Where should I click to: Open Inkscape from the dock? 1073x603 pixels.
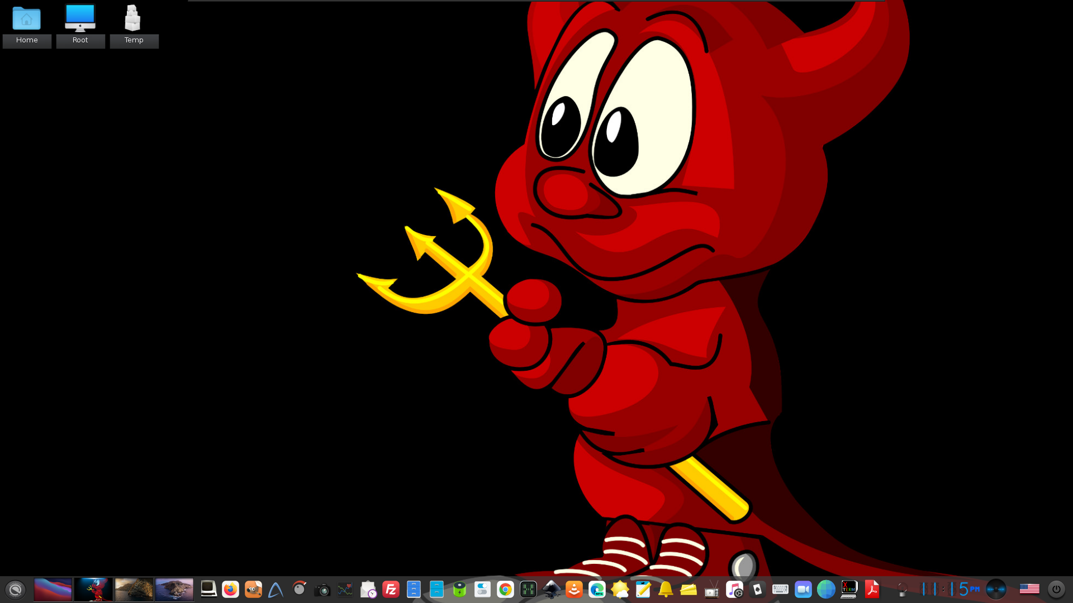pyautogui.click(x=551, y=590)
